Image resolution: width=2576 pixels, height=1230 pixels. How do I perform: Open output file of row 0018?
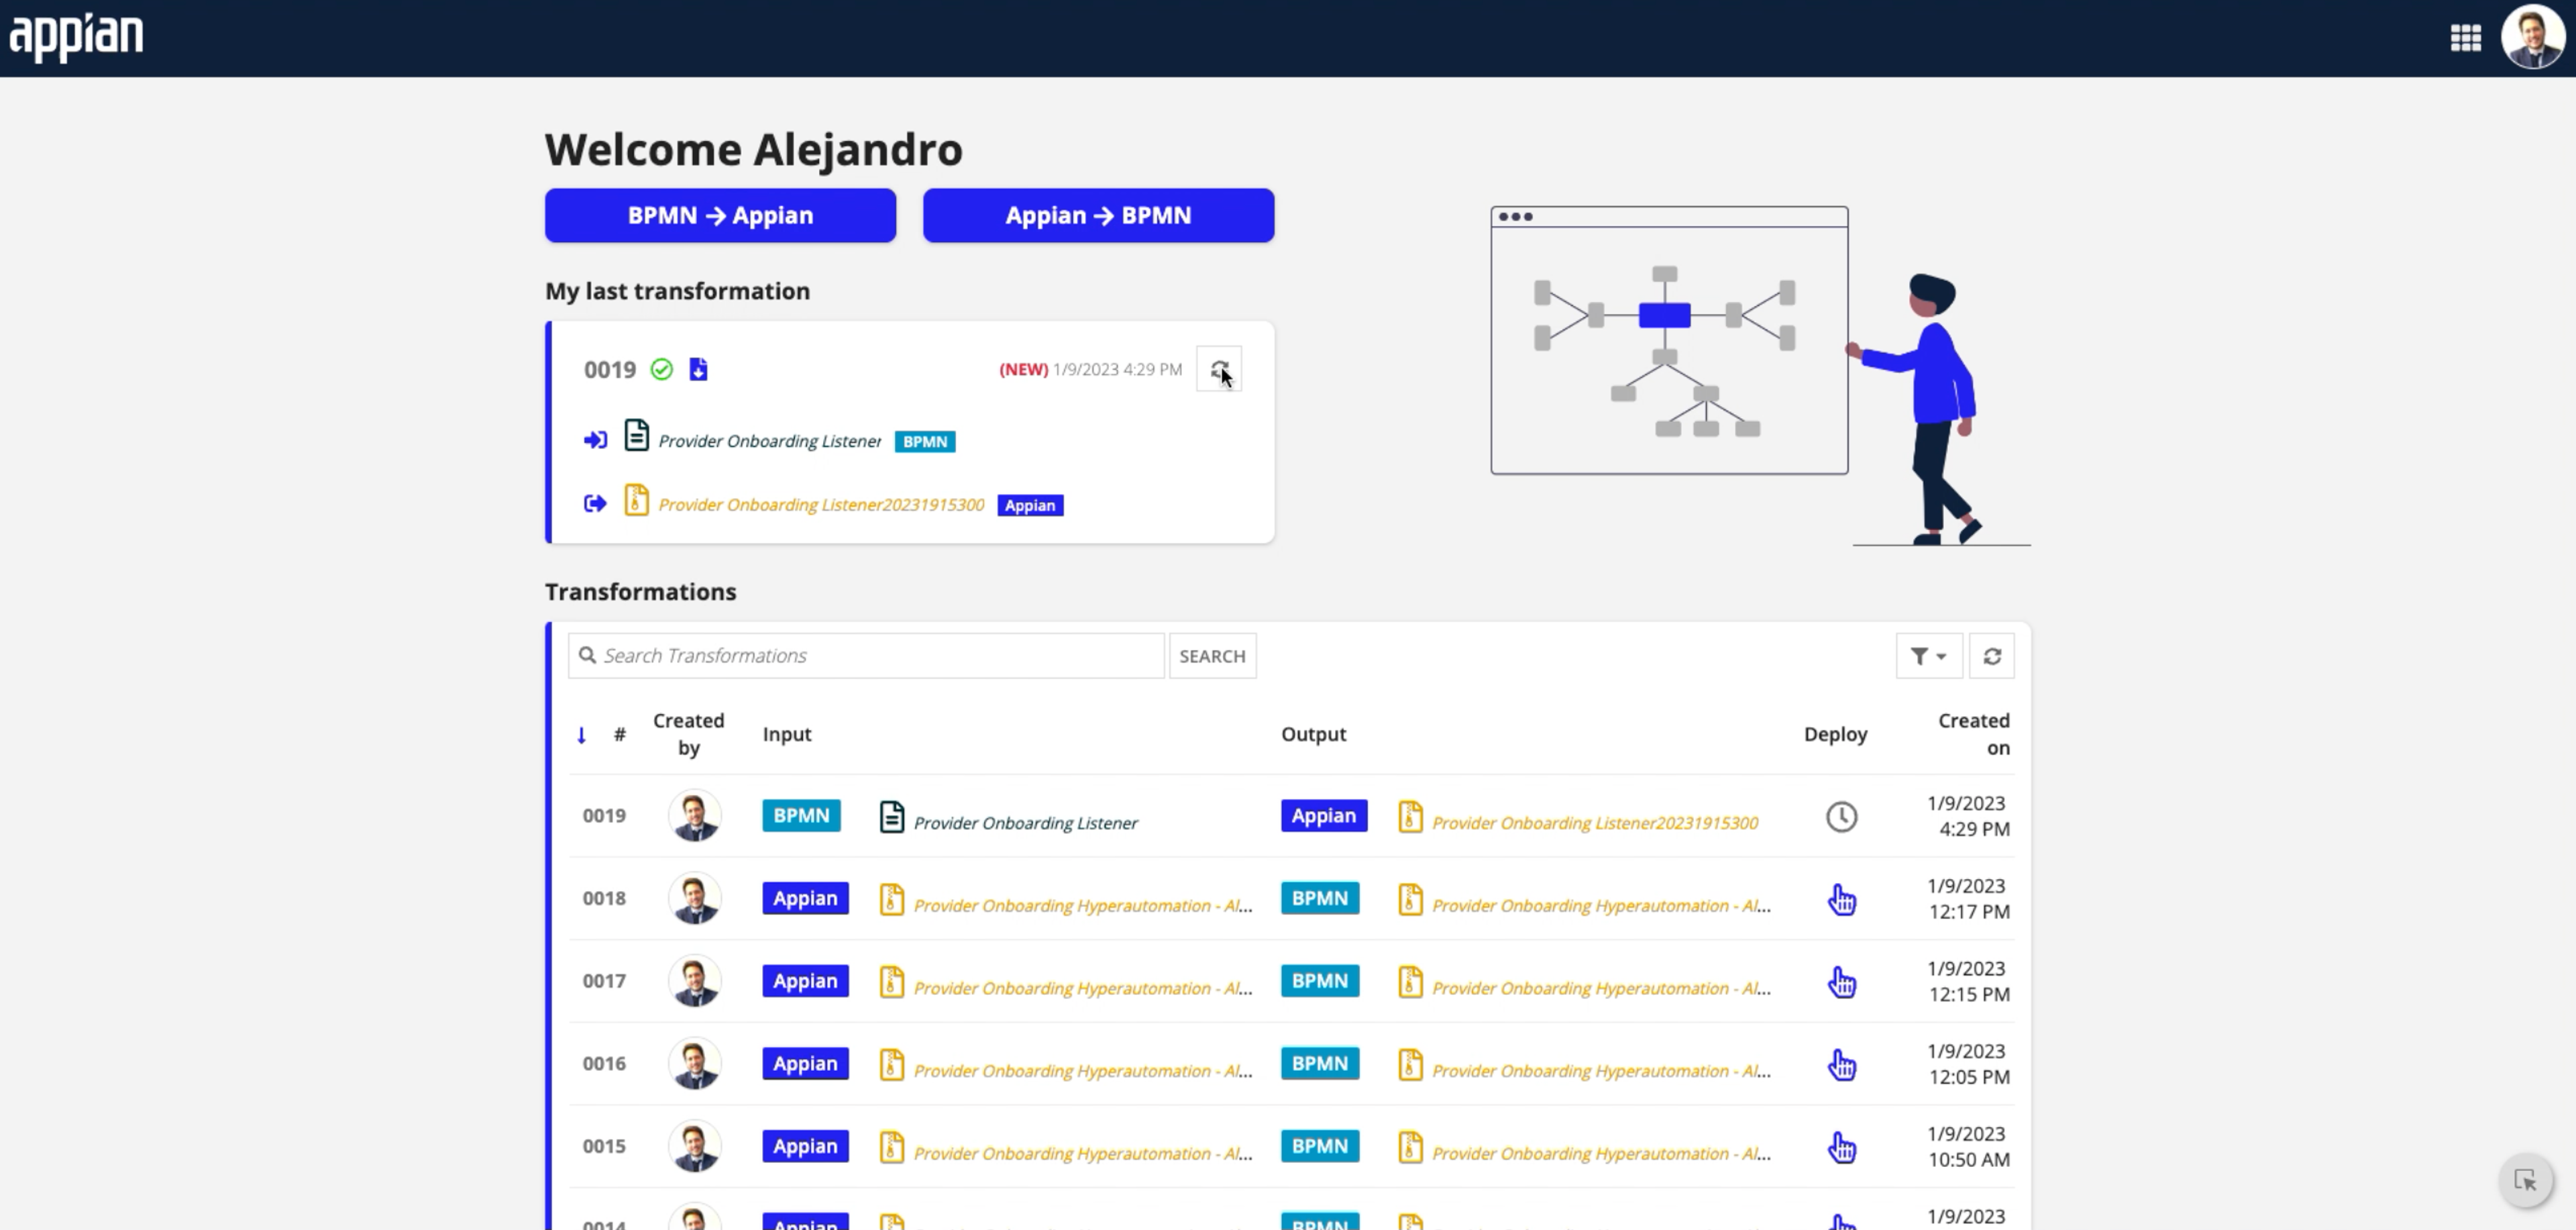pos(1601,906)
